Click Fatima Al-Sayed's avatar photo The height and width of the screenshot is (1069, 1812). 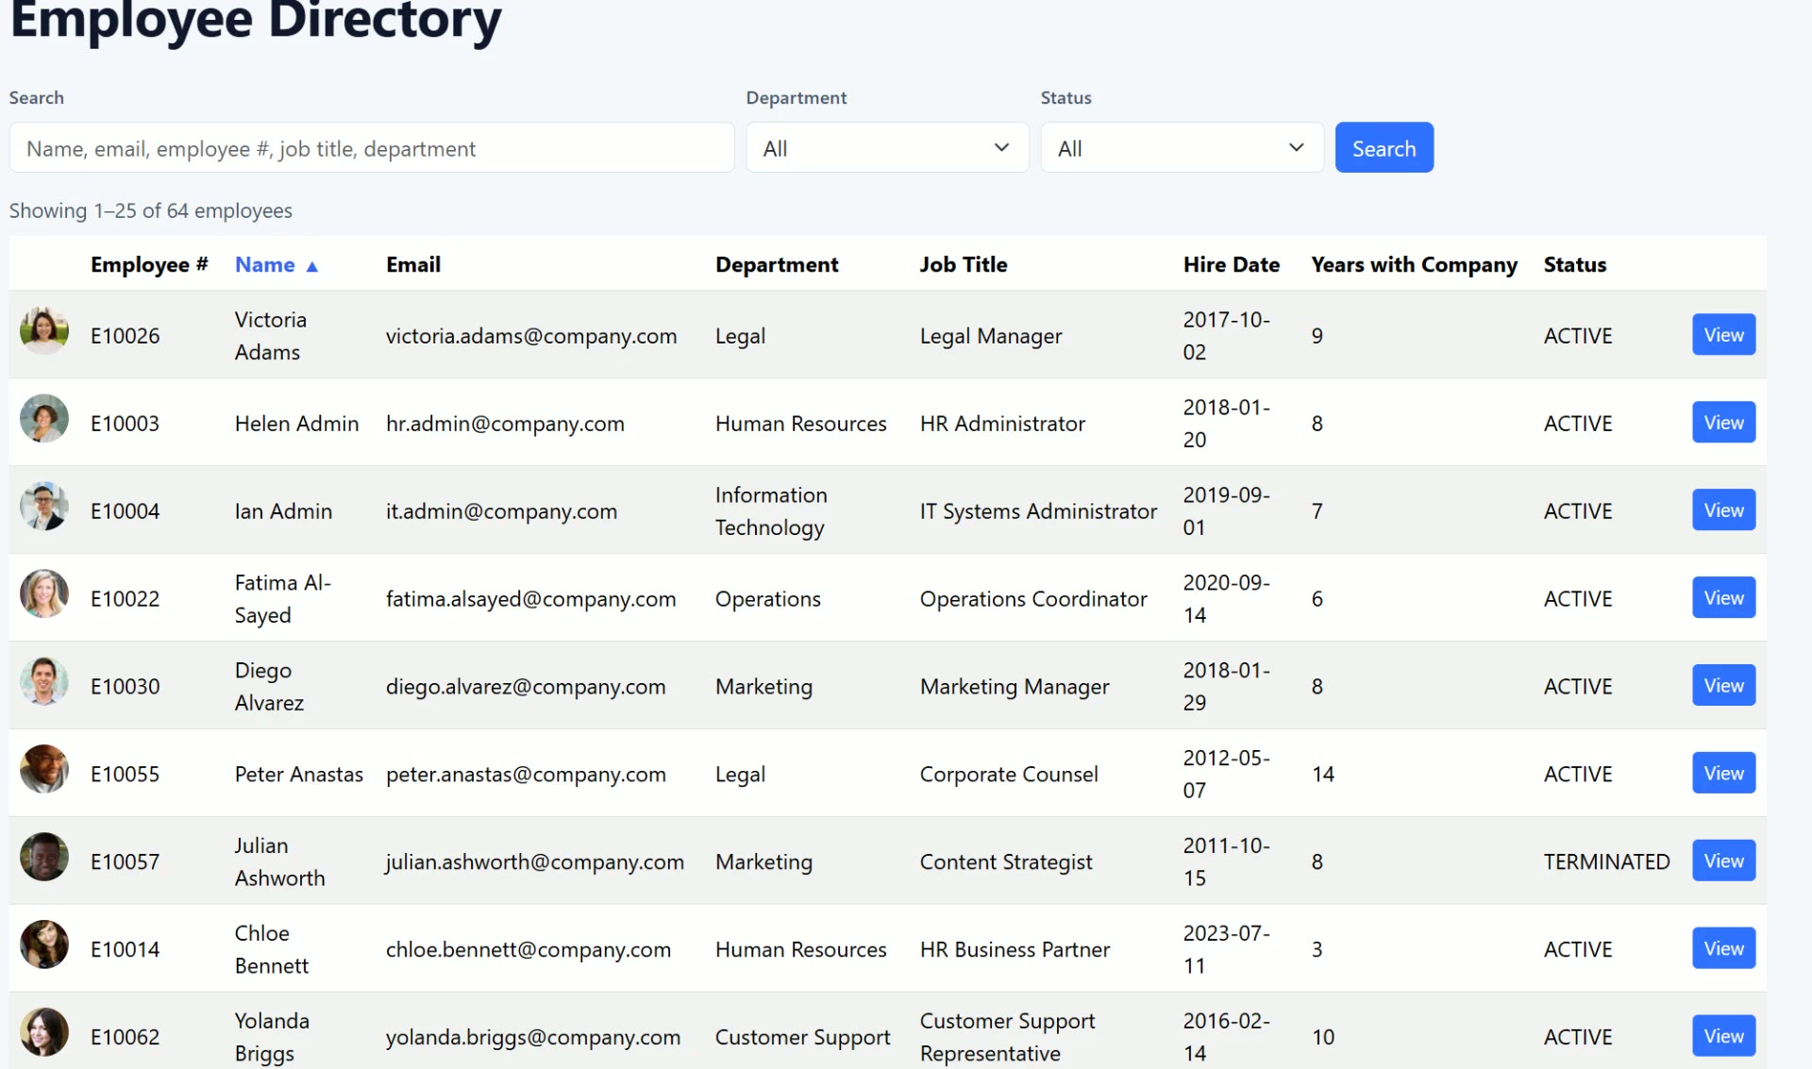pos(44,593)
